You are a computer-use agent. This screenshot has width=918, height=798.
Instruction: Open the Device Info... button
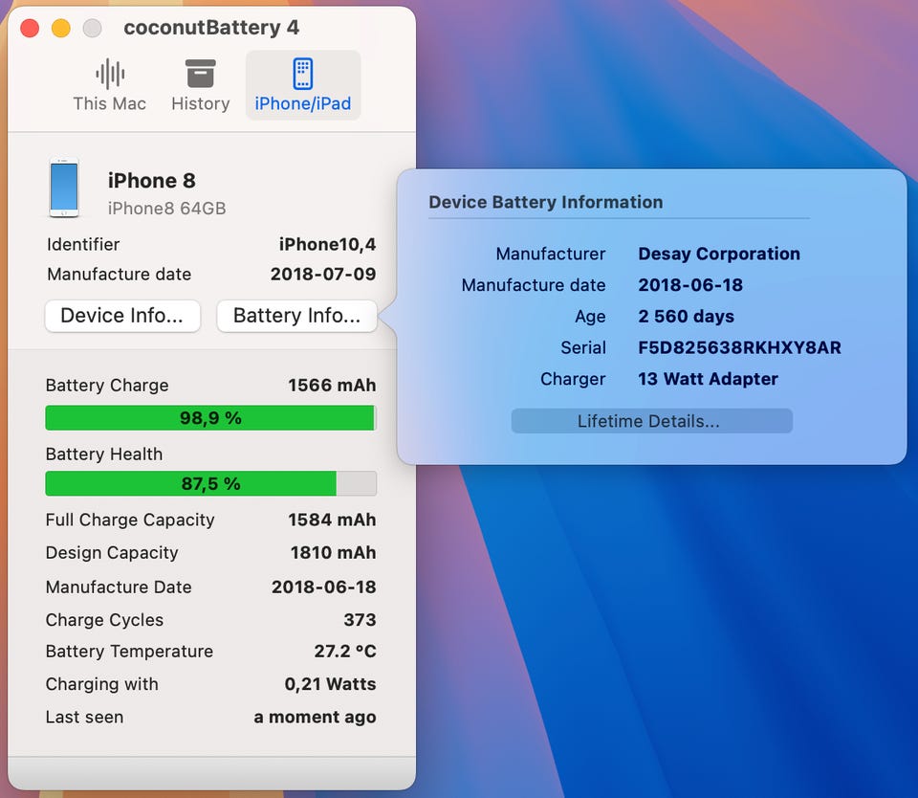[122, 316]
